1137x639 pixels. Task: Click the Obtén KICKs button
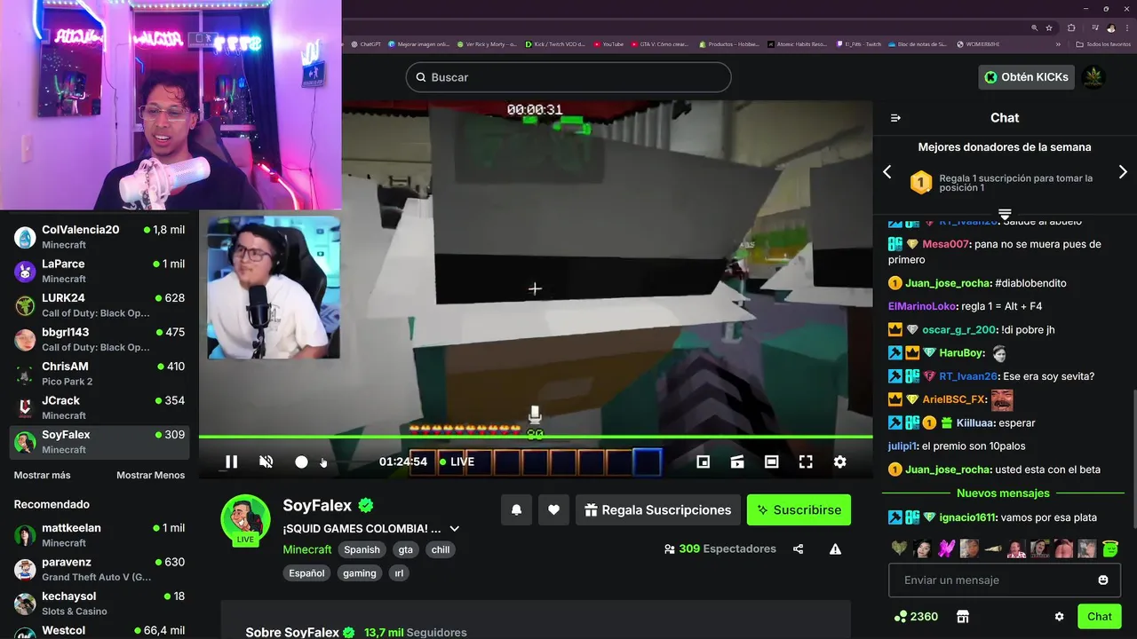[1026, 77]
